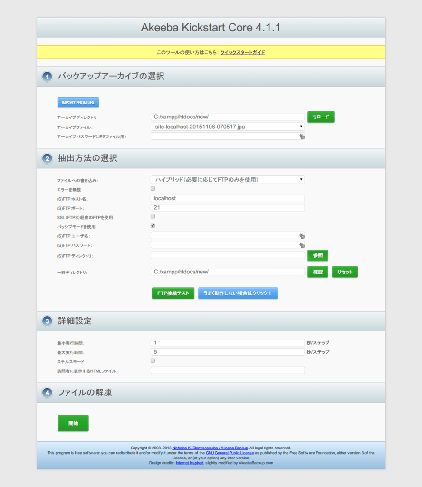
Task: Enable SSL (FTPS) FTP checkbox
Action: (153, 216)
